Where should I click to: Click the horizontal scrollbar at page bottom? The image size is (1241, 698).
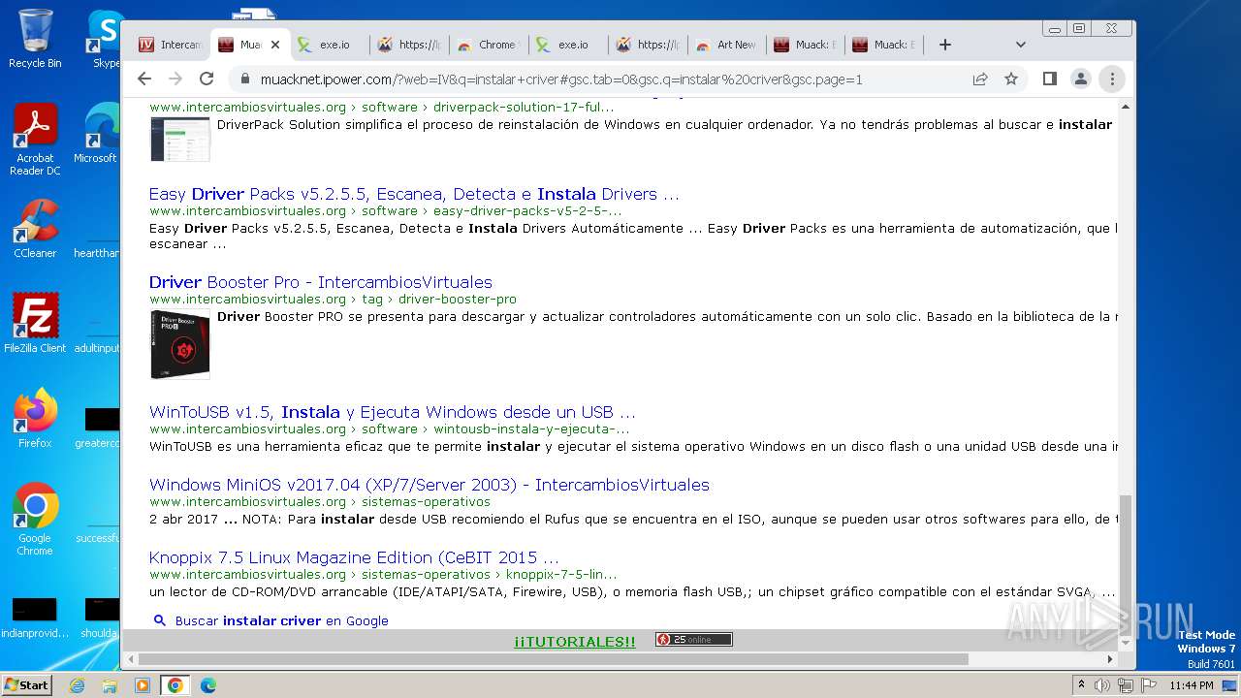point(553,659)
